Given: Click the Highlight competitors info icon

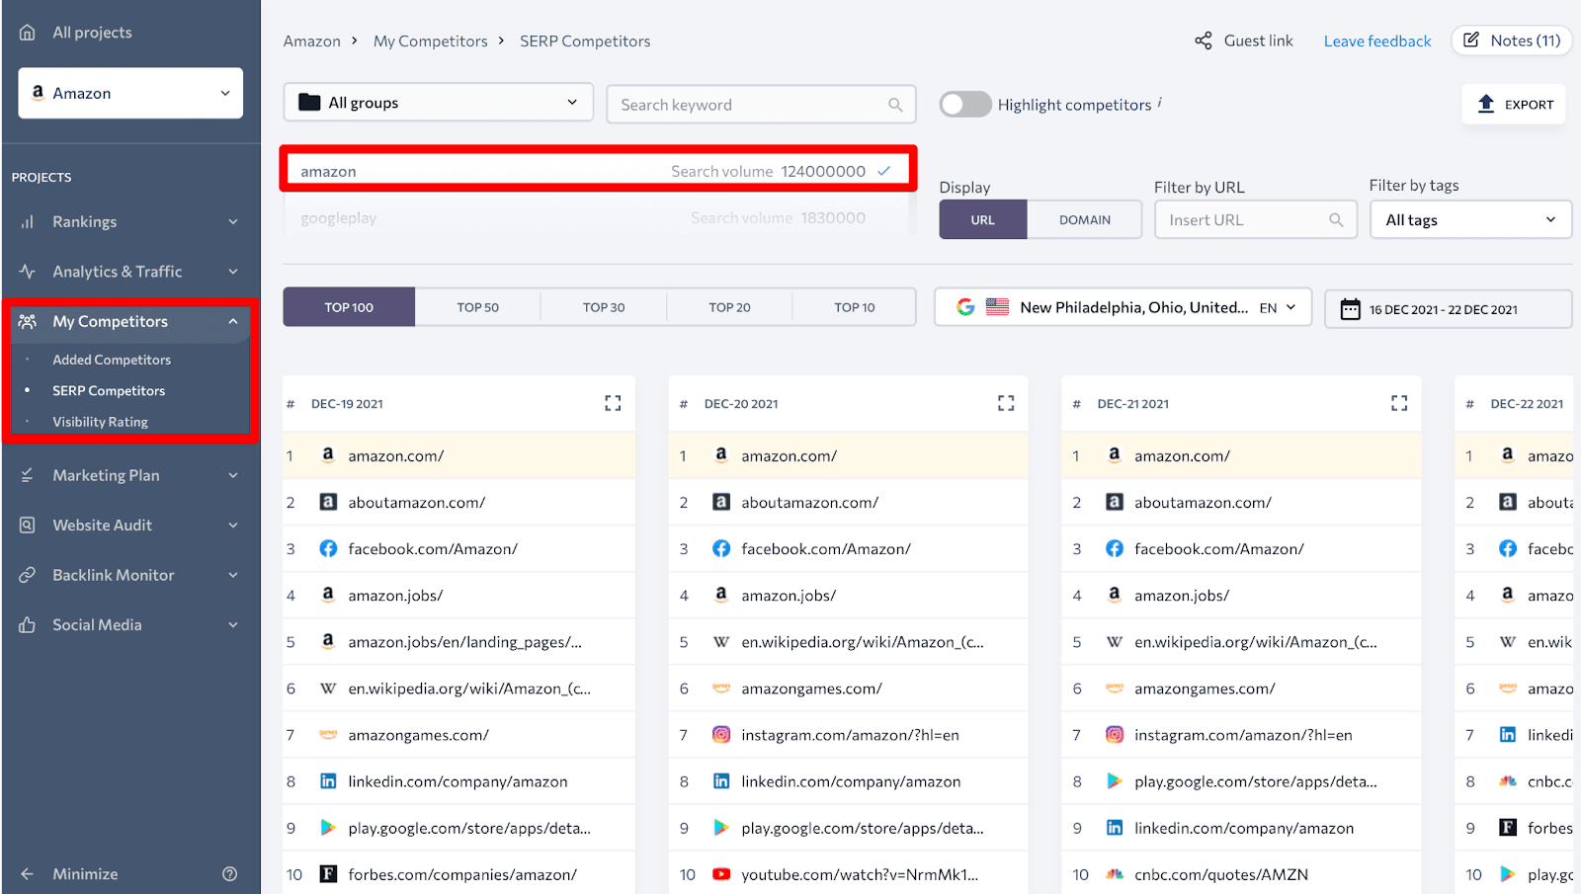Looking at the screenshot, I should click(1160, 102).
